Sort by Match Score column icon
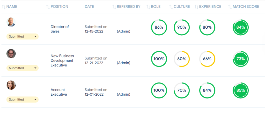Viewport: 265px width, 125px height. pos(230,7)
